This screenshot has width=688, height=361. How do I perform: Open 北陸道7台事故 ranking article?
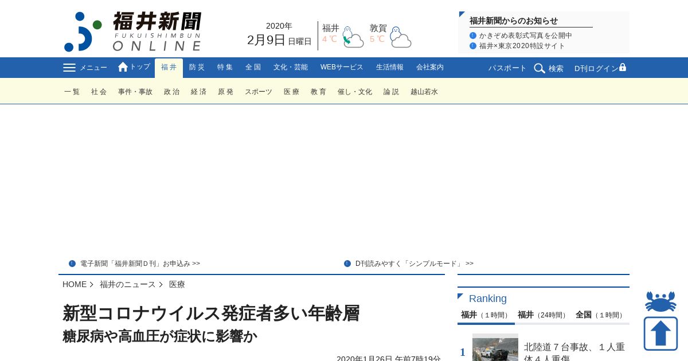coord(574,352)
